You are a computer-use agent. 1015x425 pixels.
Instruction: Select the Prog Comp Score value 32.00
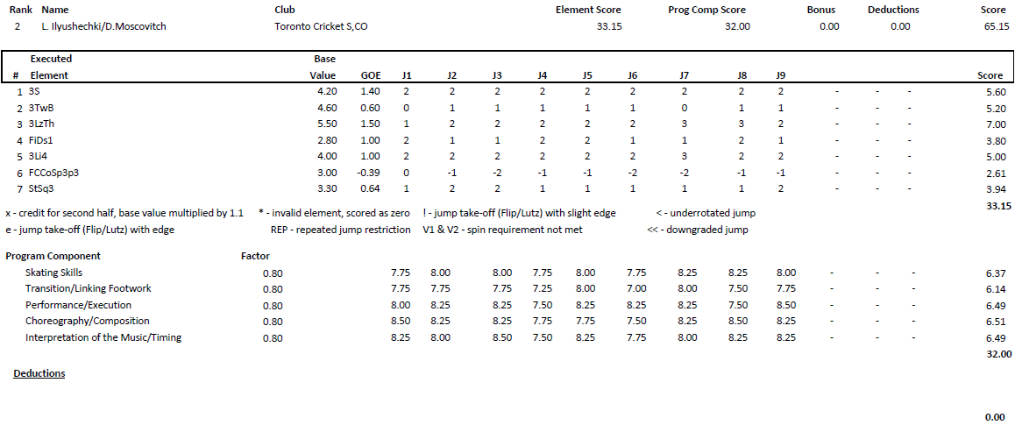click(738, 26)
